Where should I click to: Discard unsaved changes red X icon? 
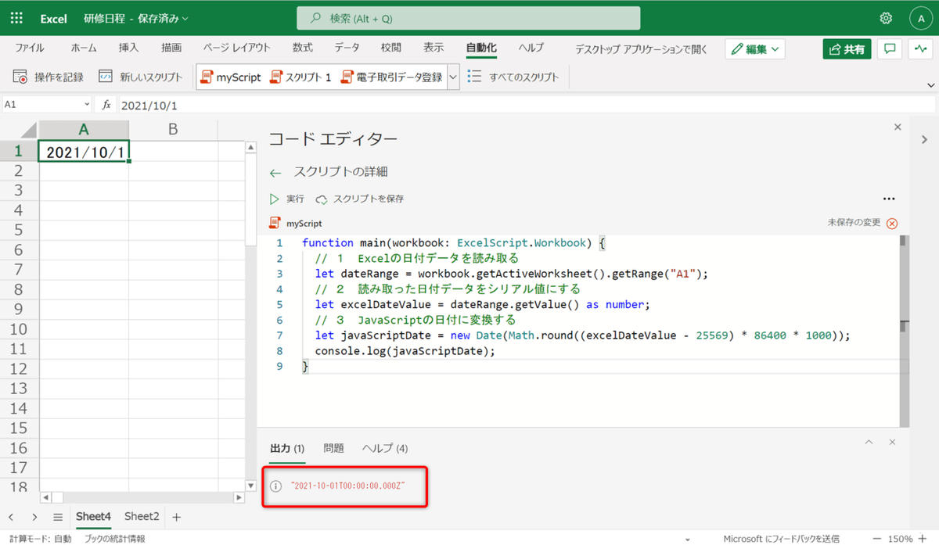point(892,223)
